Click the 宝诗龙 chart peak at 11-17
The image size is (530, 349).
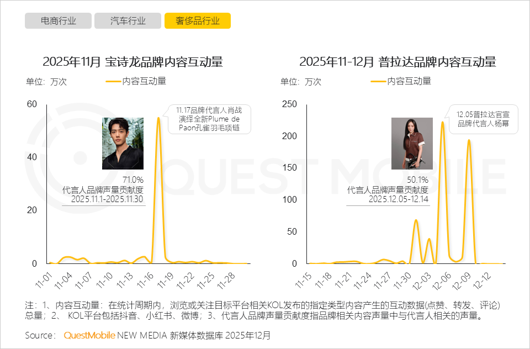click(x=158, y=118)
